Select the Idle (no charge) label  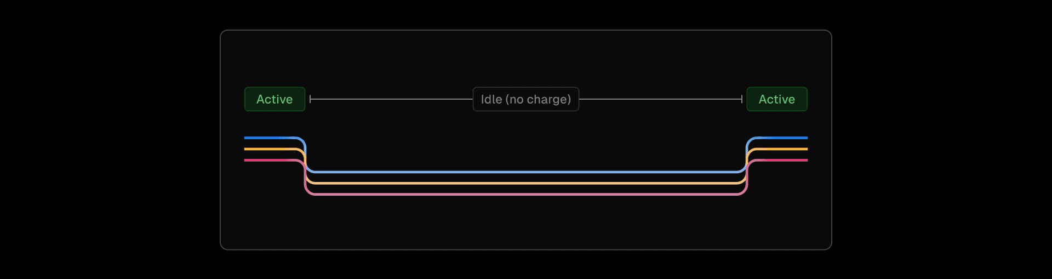coord(525,99)
